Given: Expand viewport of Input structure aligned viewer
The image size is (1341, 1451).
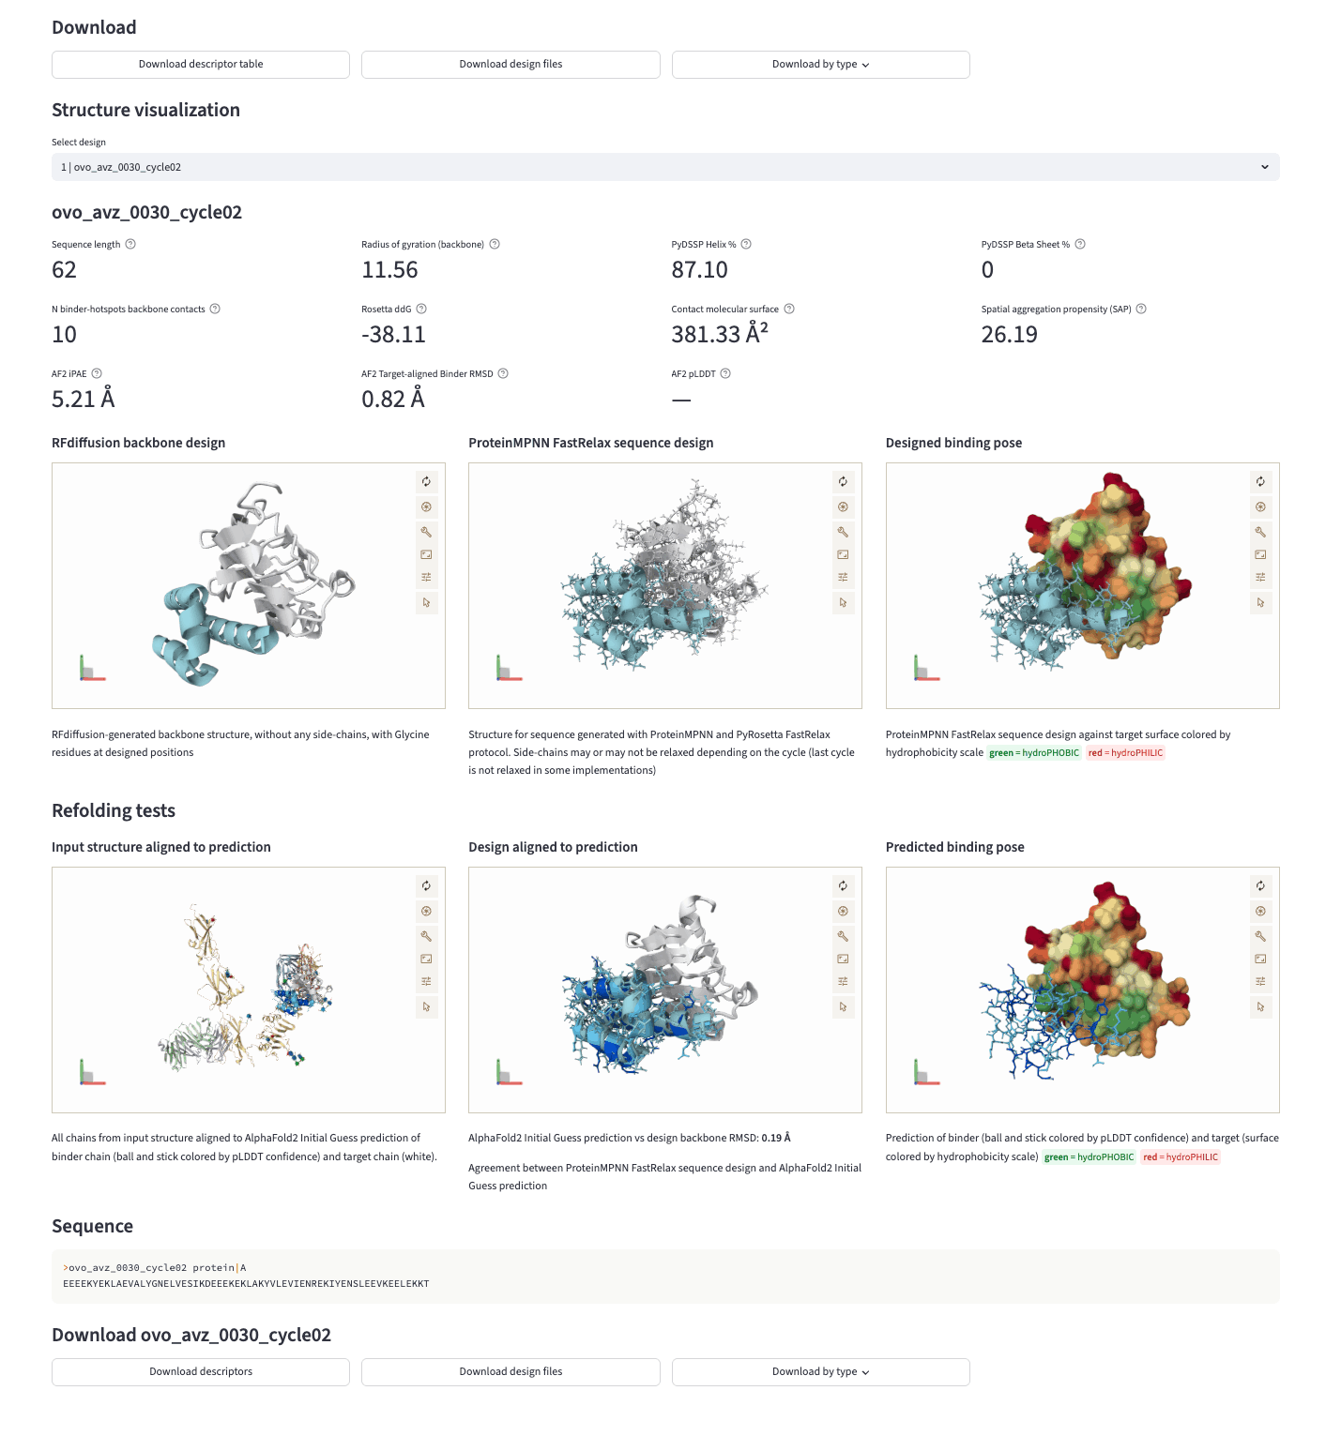Looking at the screenshot, I should coord(426,959).
